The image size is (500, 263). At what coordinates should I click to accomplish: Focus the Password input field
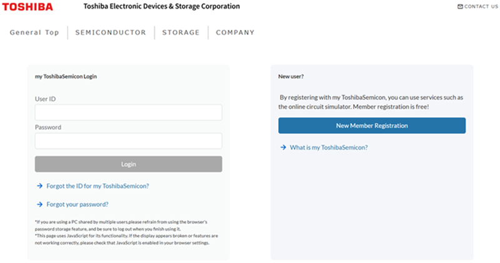(x=129, y=141)
